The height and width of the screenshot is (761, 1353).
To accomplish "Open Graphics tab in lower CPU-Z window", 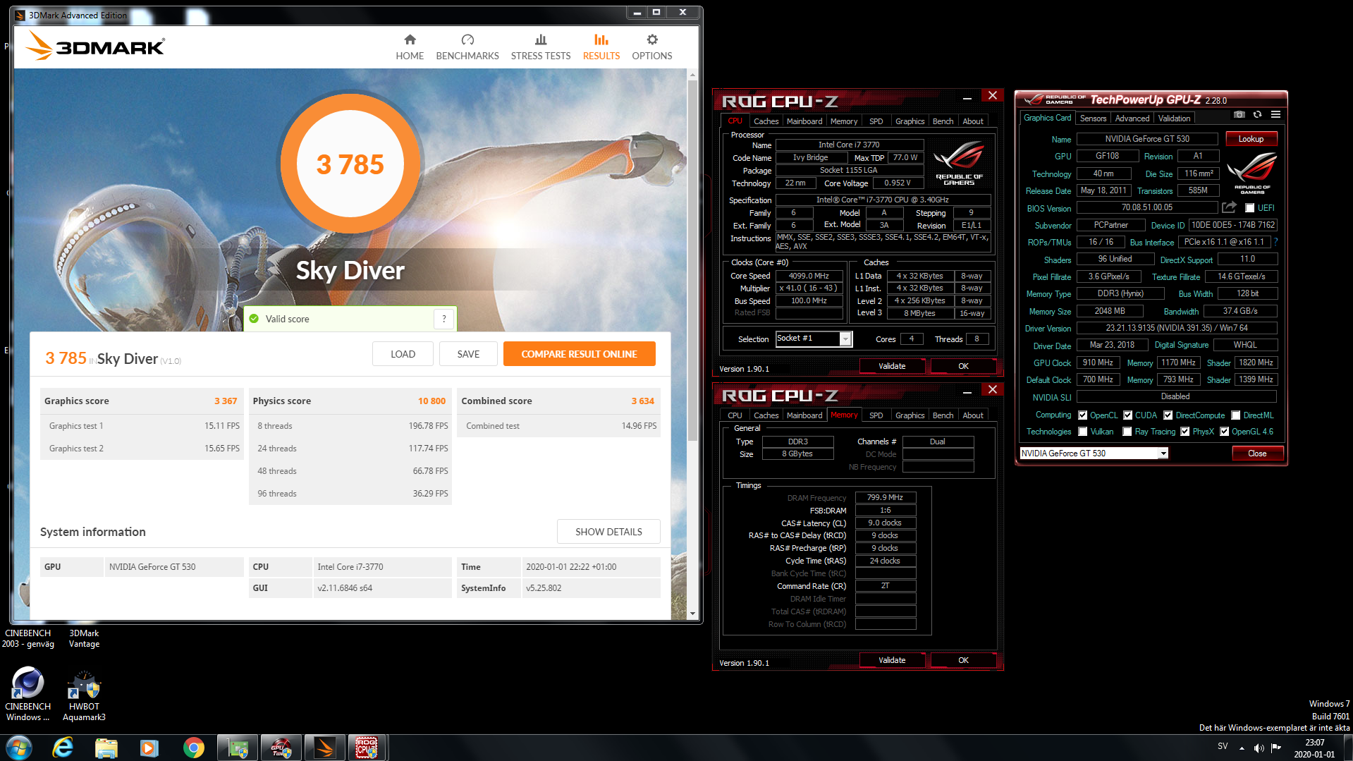I will (910, 415).
